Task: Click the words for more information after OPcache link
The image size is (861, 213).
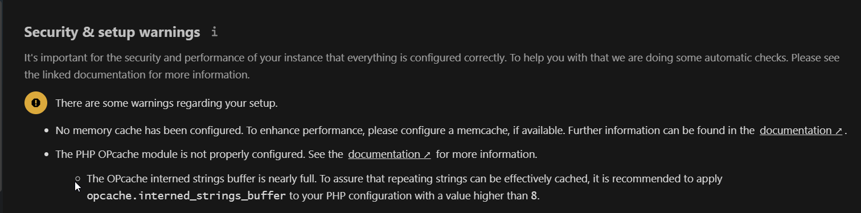Action: coord(487,154)
